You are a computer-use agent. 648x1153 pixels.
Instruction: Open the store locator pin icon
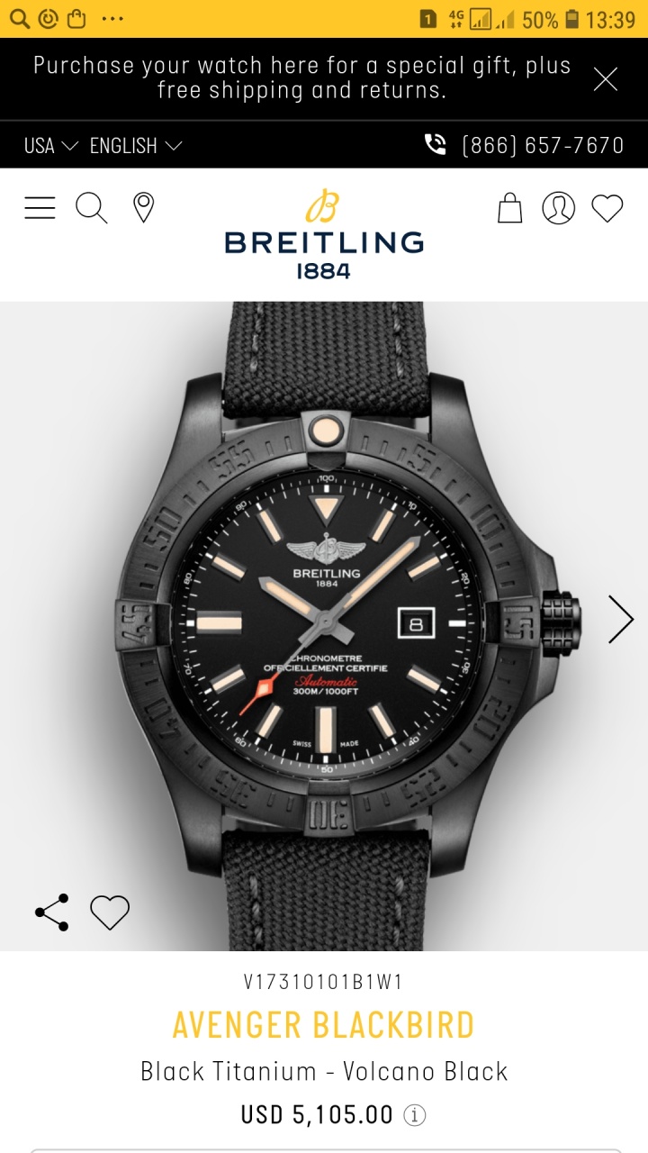(143, 208)
